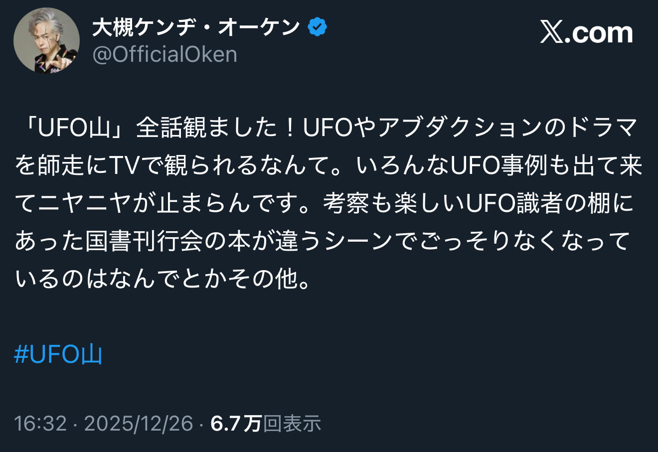Click the X logo at top right
Screen dimensions: 658x452
pos(552,33)
